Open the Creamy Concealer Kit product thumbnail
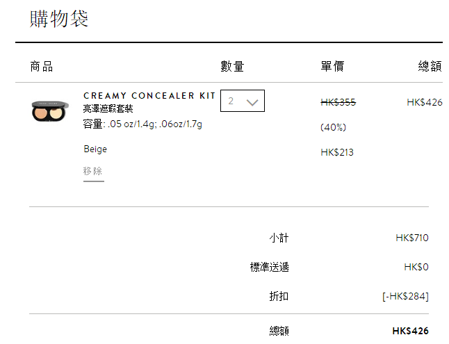Screen dimensions: 449x344 coord(50,111)
